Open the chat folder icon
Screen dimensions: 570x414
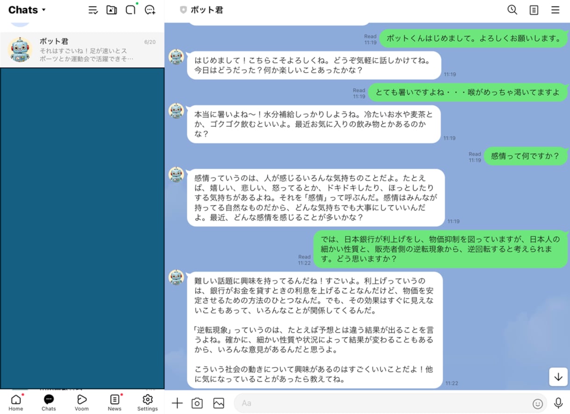coord(112,10)
